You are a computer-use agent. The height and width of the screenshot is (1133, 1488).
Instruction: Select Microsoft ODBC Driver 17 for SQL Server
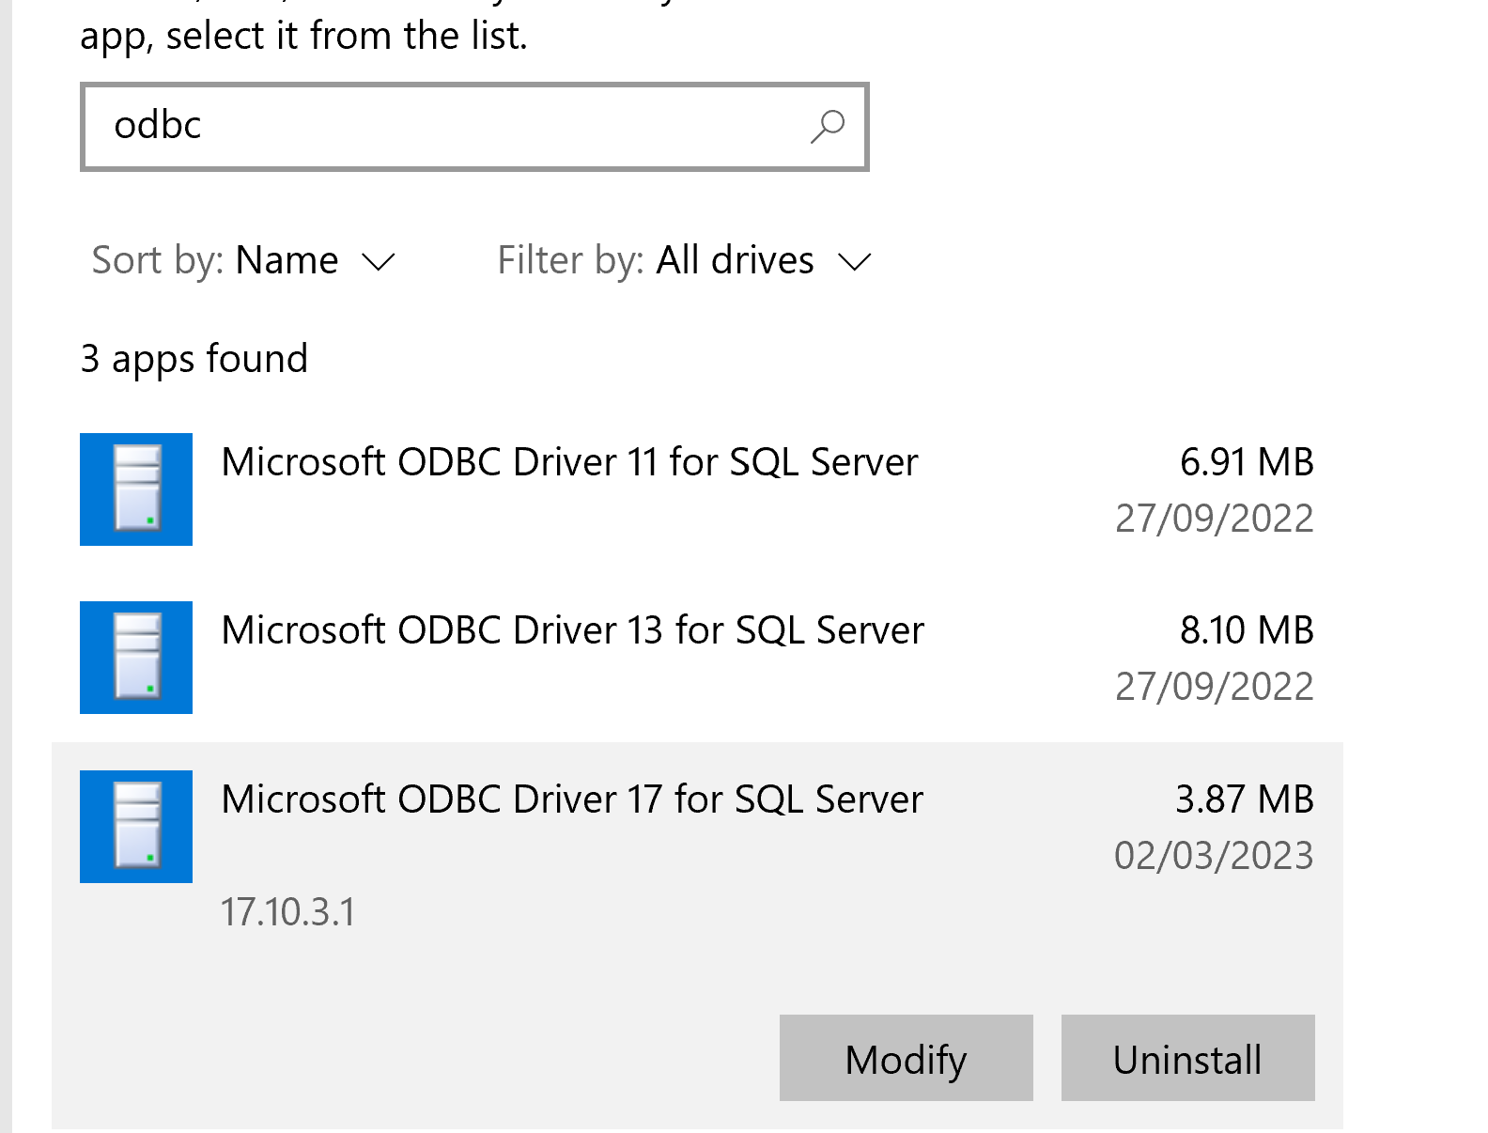(572, 799)
